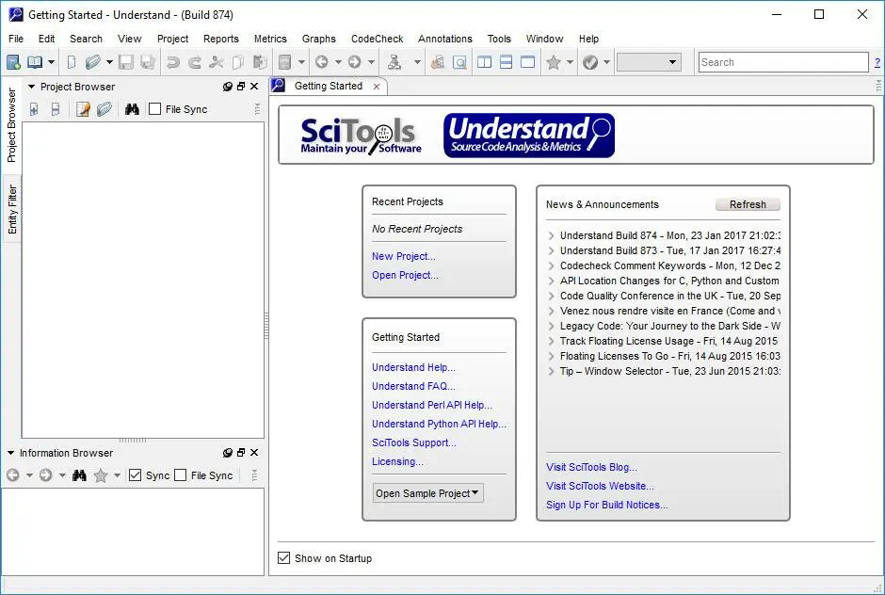
Task: Open the empty combo box in toolbar
Action: [x=649, y=62]
